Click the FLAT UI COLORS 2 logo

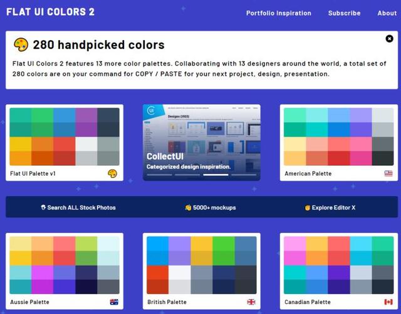pos(50,12)
